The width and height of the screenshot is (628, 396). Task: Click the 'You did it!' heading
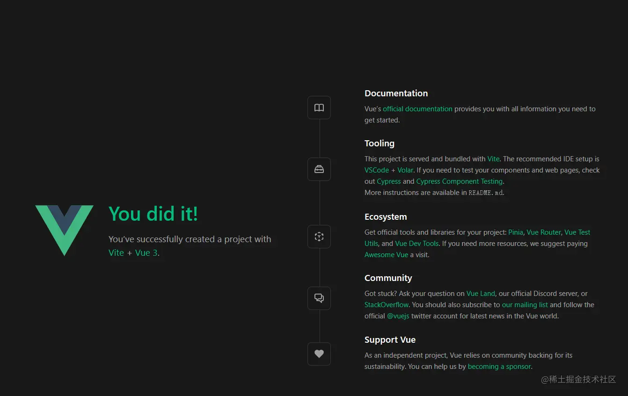point(153,214)
